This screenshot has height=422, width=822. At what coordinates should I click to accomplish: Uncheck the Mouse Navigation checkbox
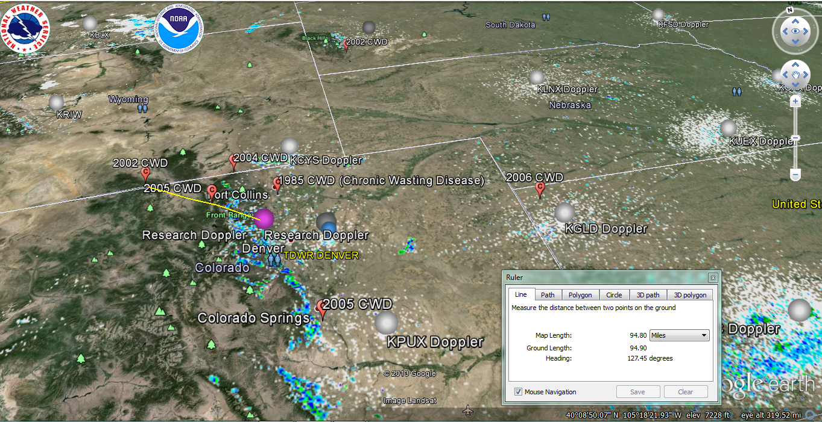(x=518, y=392)
